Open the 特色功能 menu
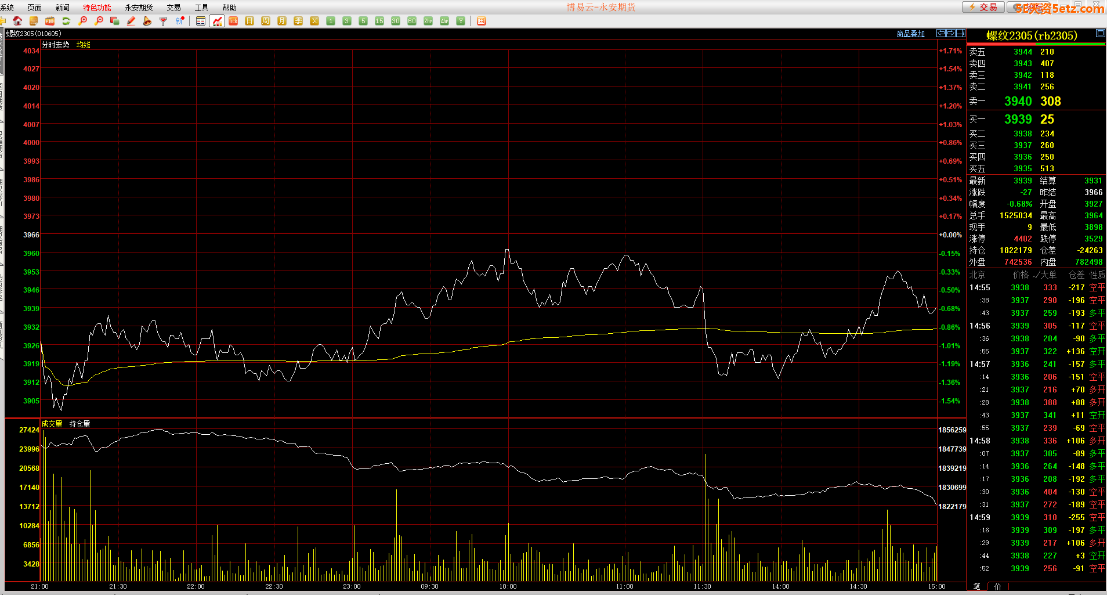Viewport: 1107px width, 595px height. 97,8
